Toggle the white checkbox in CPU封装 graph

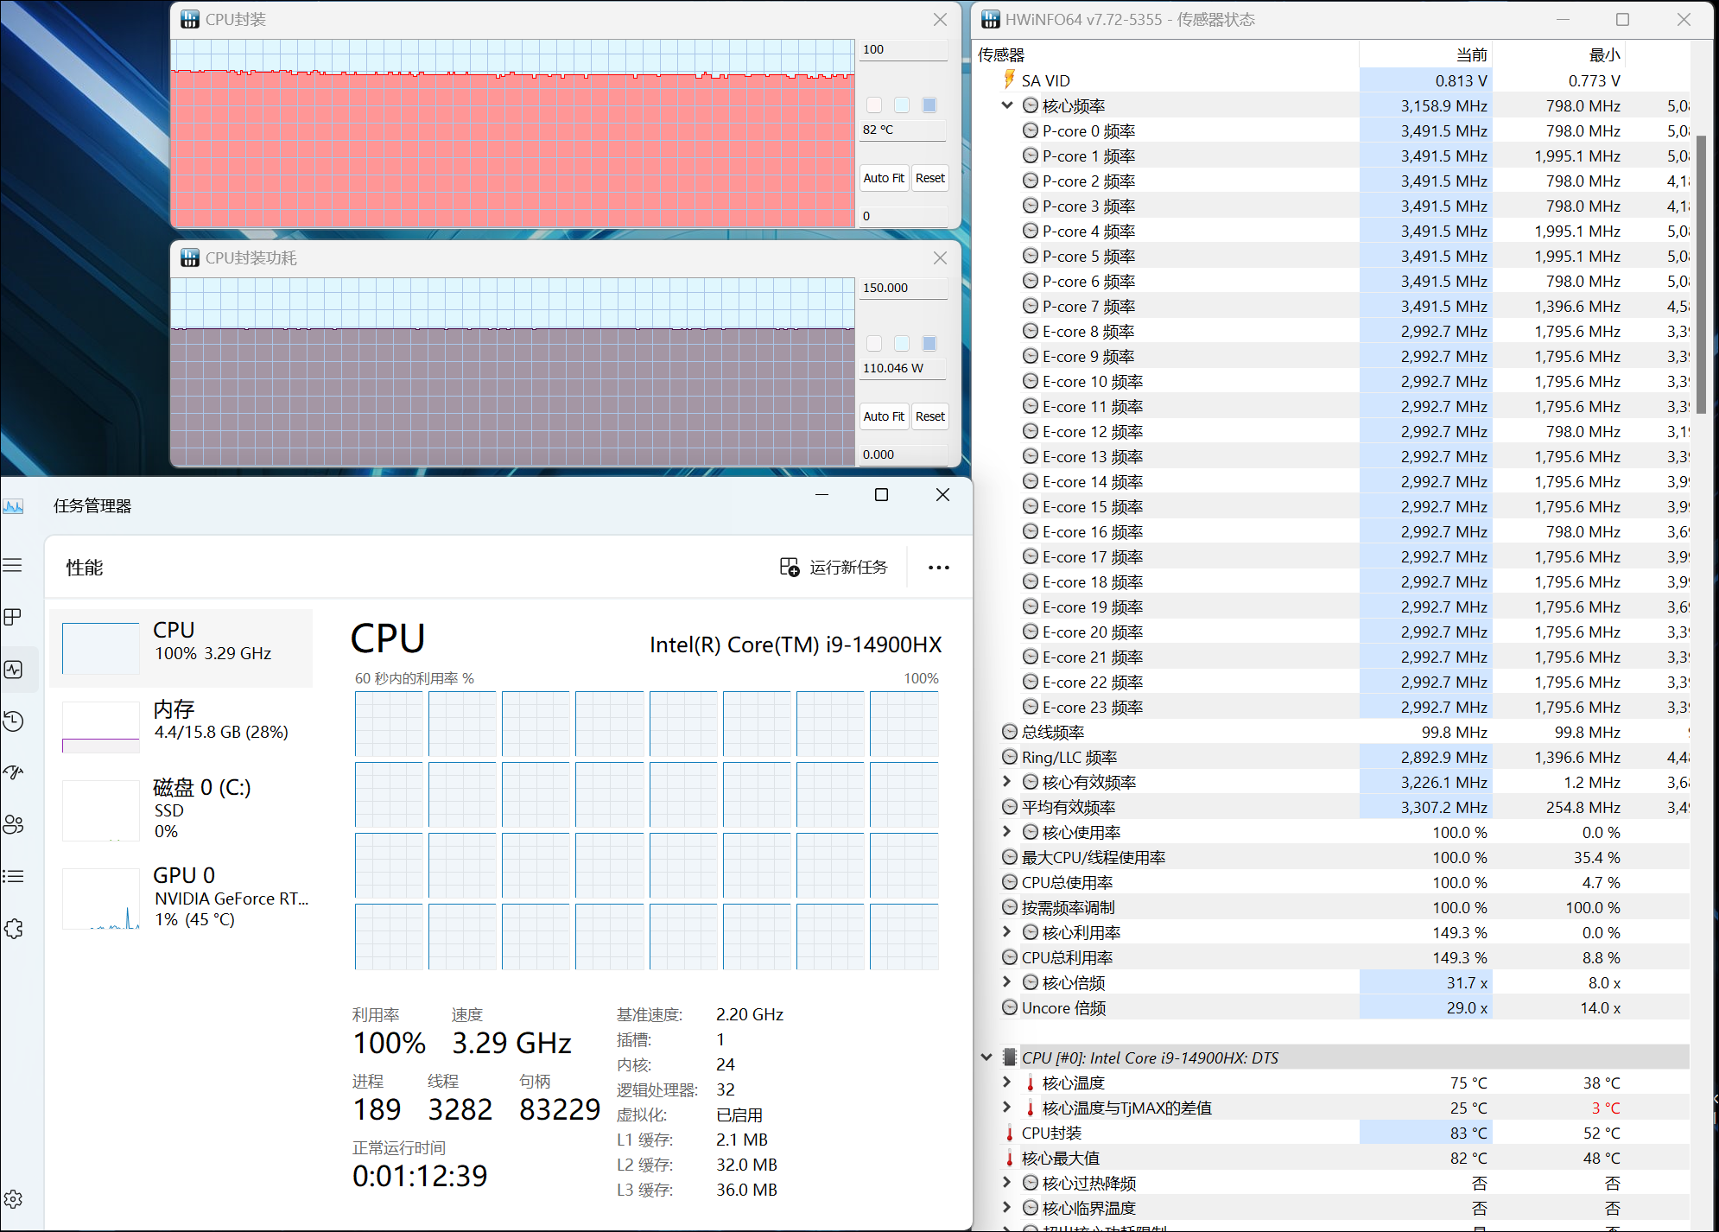pyautogui.click(x=874, y=105)
